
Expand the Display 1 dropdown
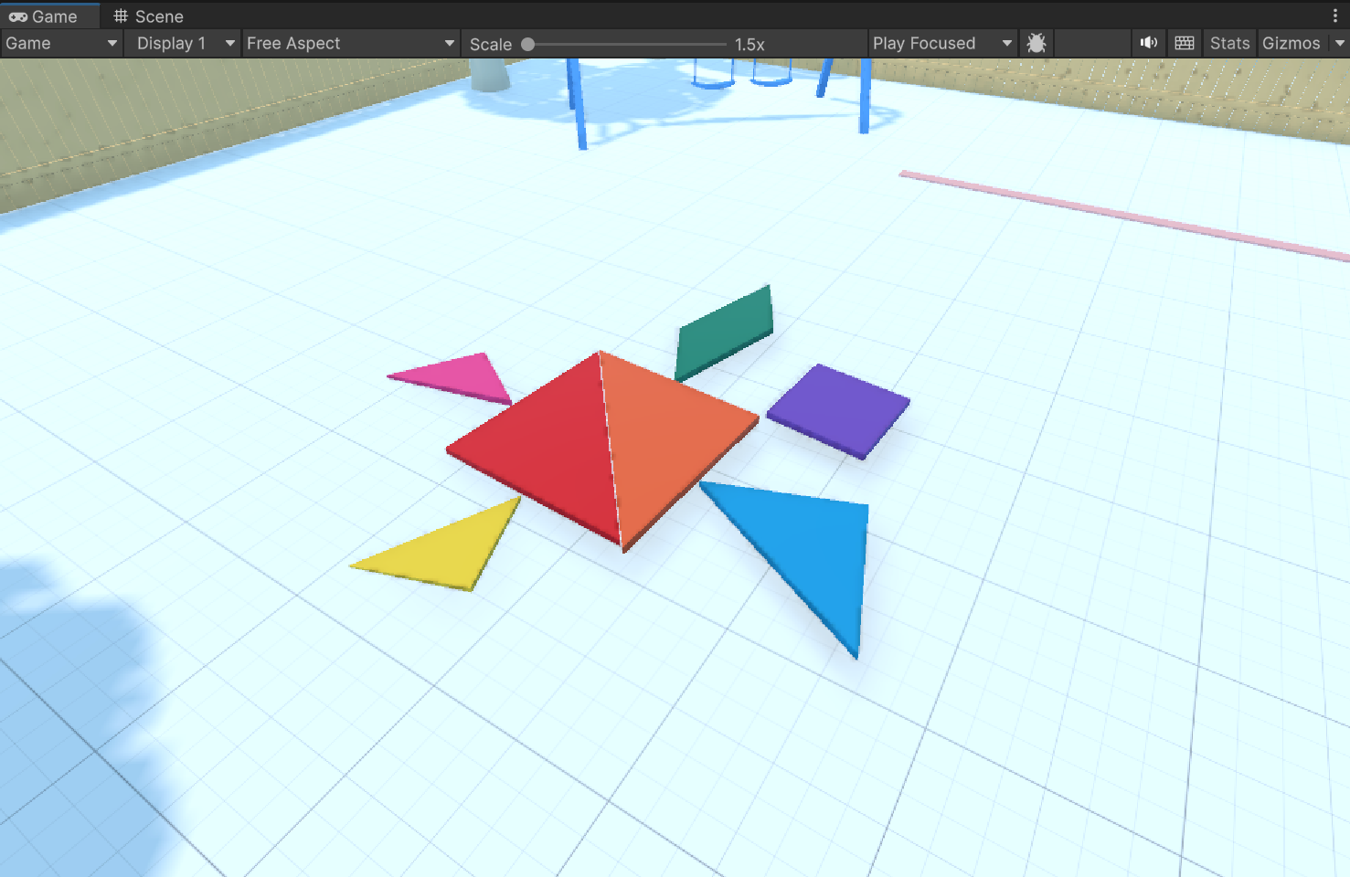point(185,44)
